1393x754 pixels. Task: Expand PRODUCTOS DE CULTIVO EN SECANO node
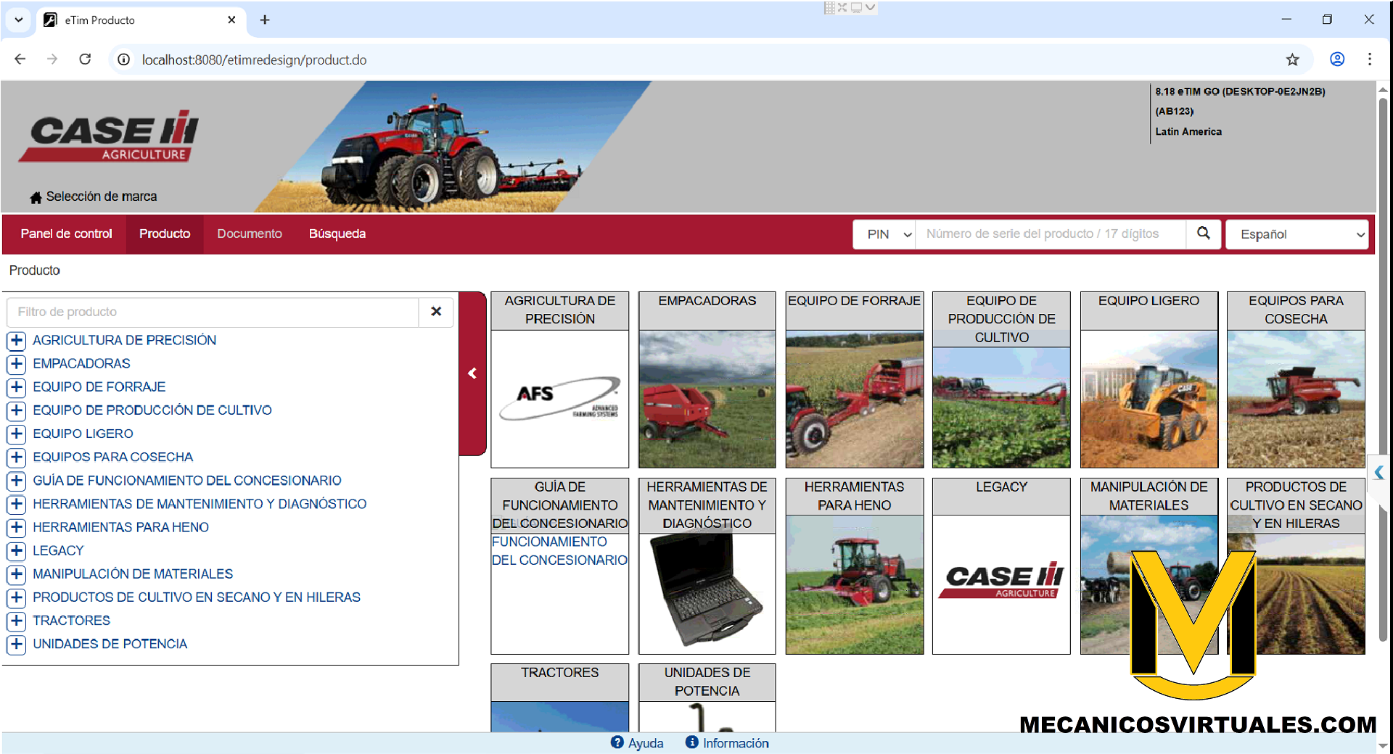17,597
